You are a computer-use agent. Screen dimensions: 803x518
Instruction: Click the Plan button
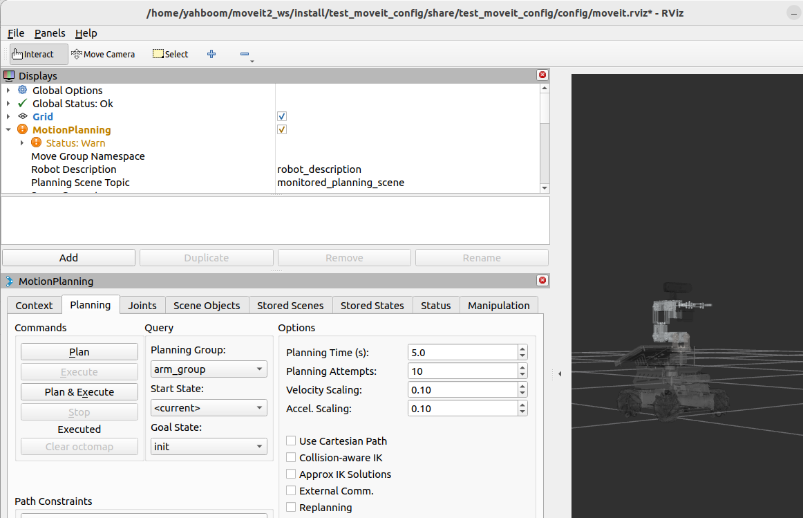point(79,352)
